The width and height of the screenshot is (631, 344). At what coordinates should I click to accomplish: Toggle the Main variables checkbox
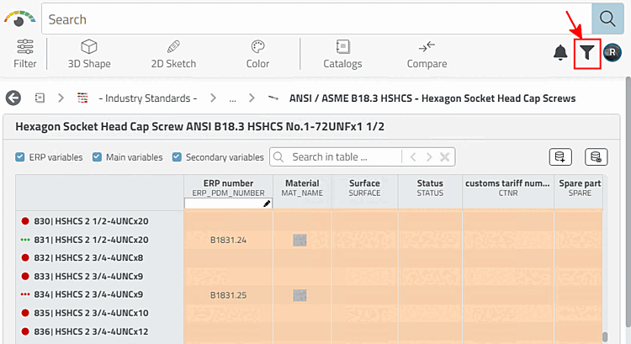point(97,156)
